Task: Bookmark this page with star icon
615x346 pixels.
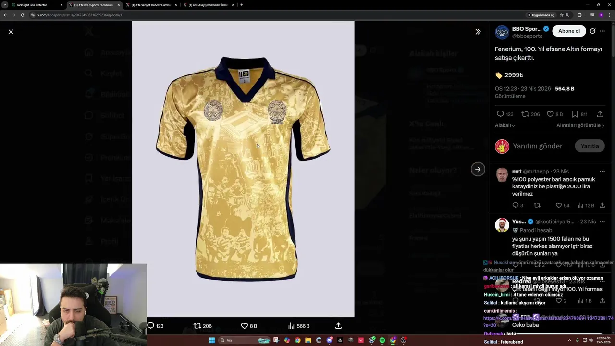Action: (x=561, y=15)
